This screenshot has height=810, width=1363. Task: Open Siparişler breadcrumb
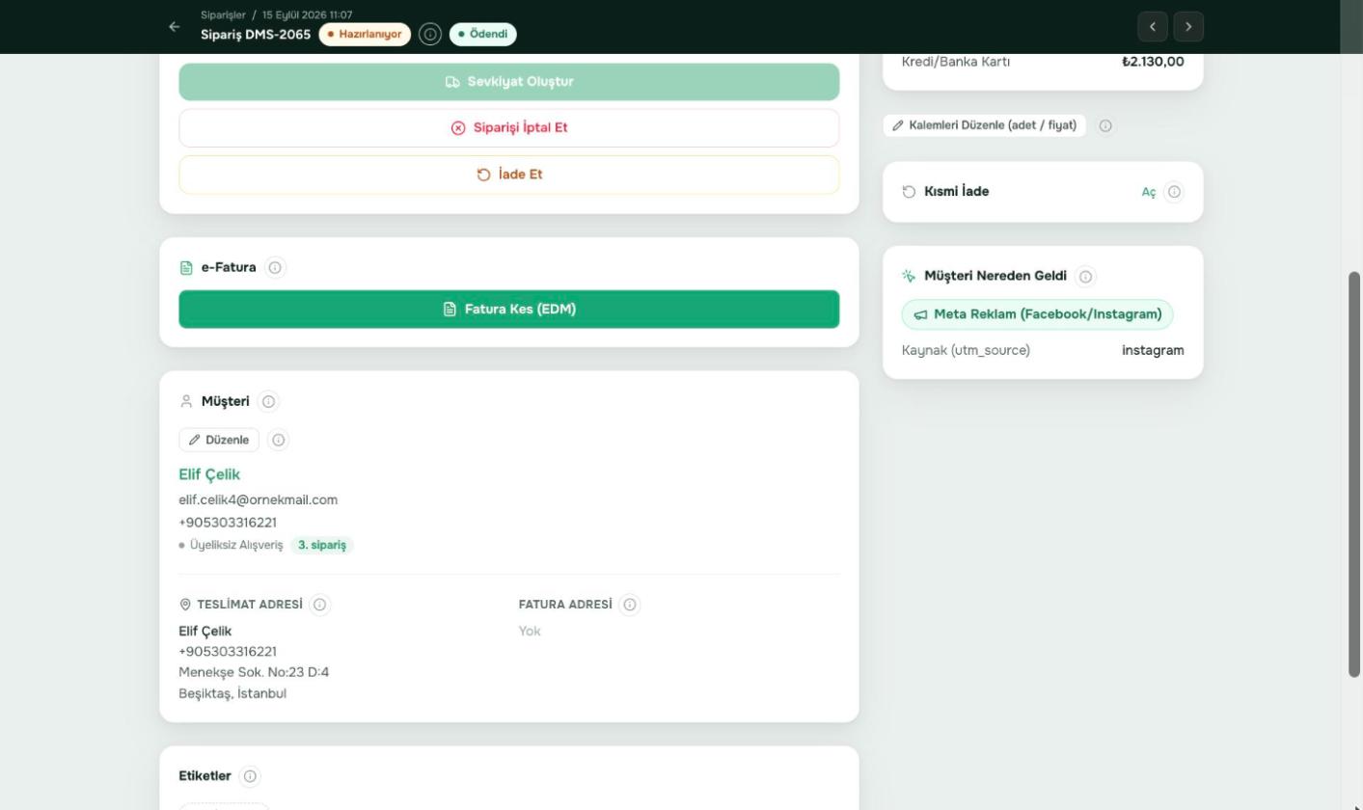coord(223,15)
